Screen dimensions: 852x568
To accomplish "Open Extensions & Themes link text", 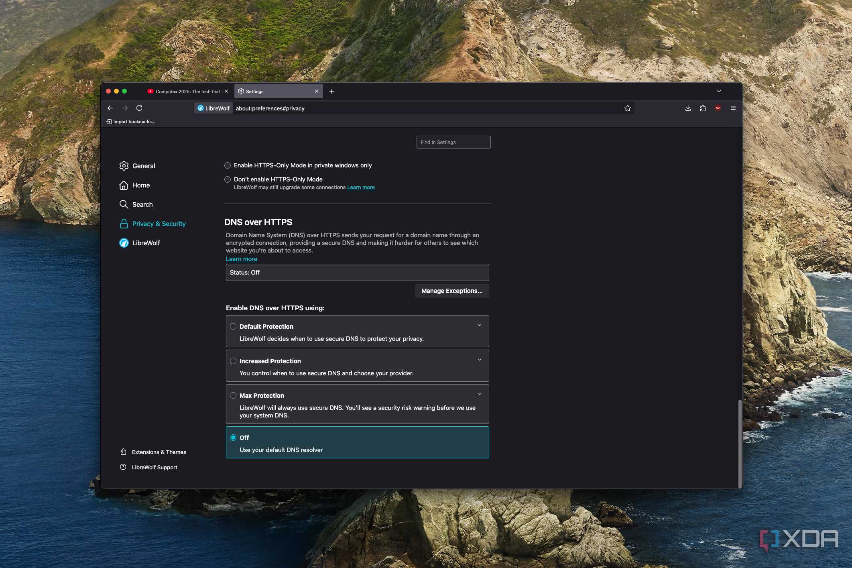I will coord(159,452).
